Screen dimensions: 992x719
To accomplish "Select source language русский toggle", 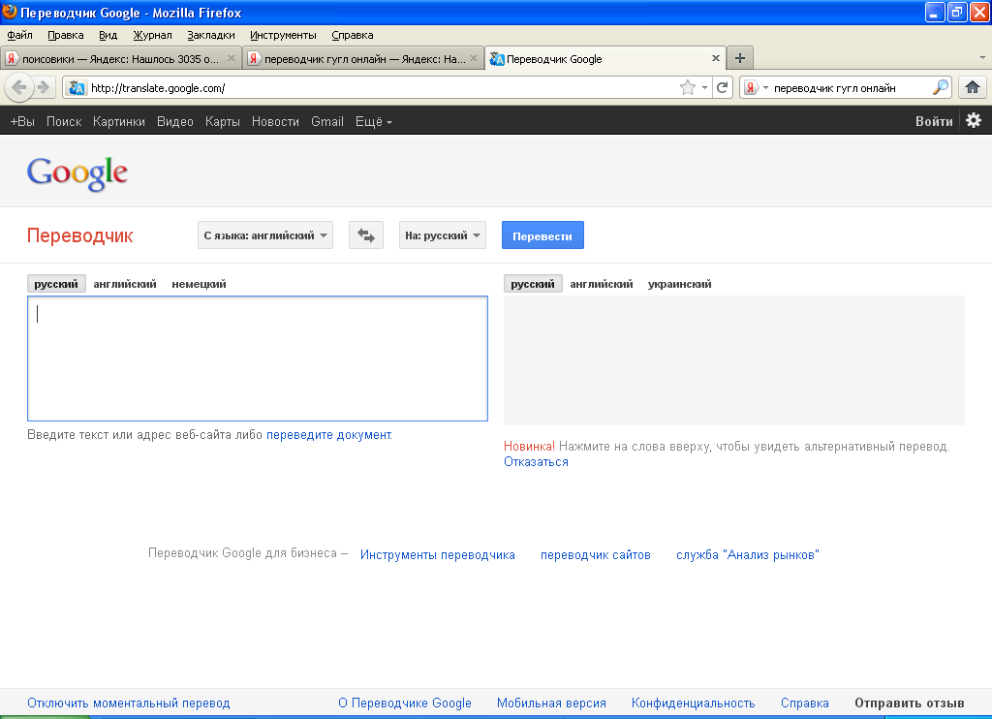I will coord(56,284).
